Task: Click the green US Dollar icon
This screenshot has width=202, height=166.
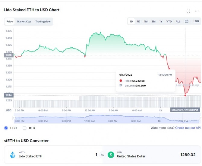Action: coord(111,155)
